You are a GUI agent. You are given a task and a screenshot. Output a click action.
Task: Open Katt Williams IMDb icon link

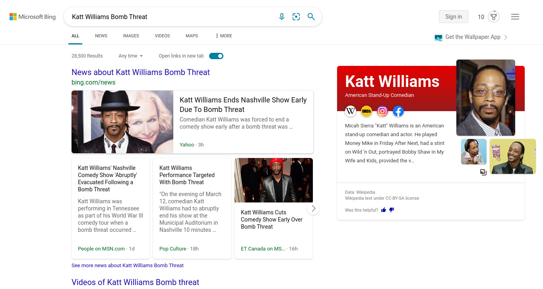367,111
